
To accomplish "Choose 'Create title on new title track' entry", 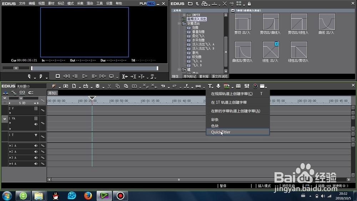I will point(238,111).
